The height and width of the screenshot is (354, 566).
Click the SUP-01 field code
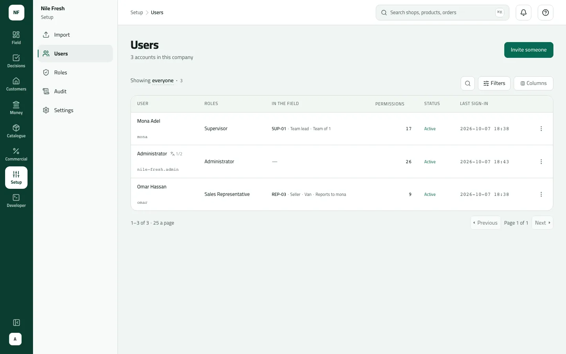[279, 129]
